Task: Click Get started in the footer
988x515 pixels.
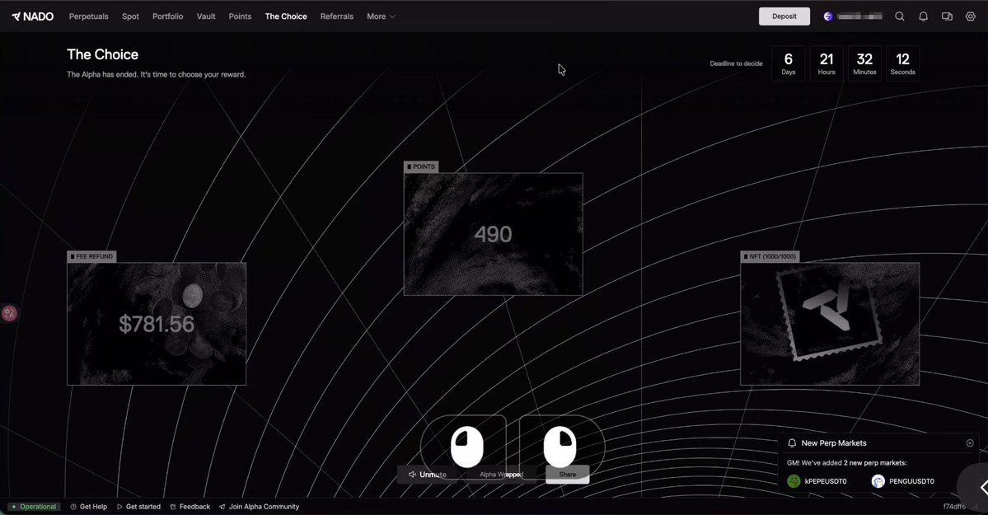Action: coord(138,507)
